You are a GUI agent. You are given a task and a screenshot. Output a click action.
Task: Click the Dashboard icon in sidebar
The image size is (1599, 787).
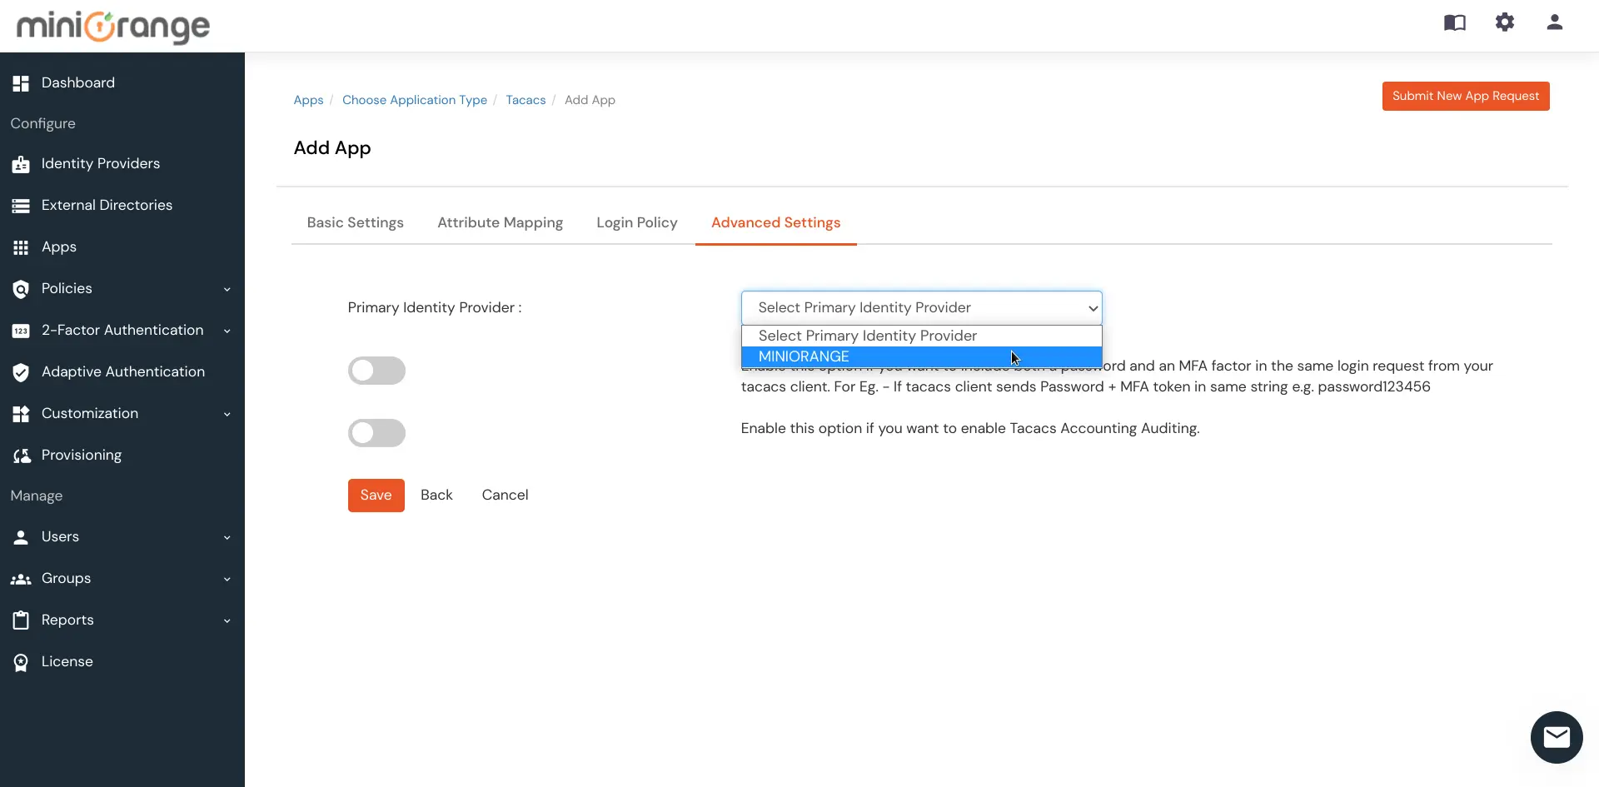21,83
